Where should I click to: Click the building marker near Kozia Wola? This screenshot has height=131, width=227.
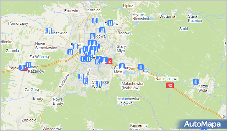[196, 82]
